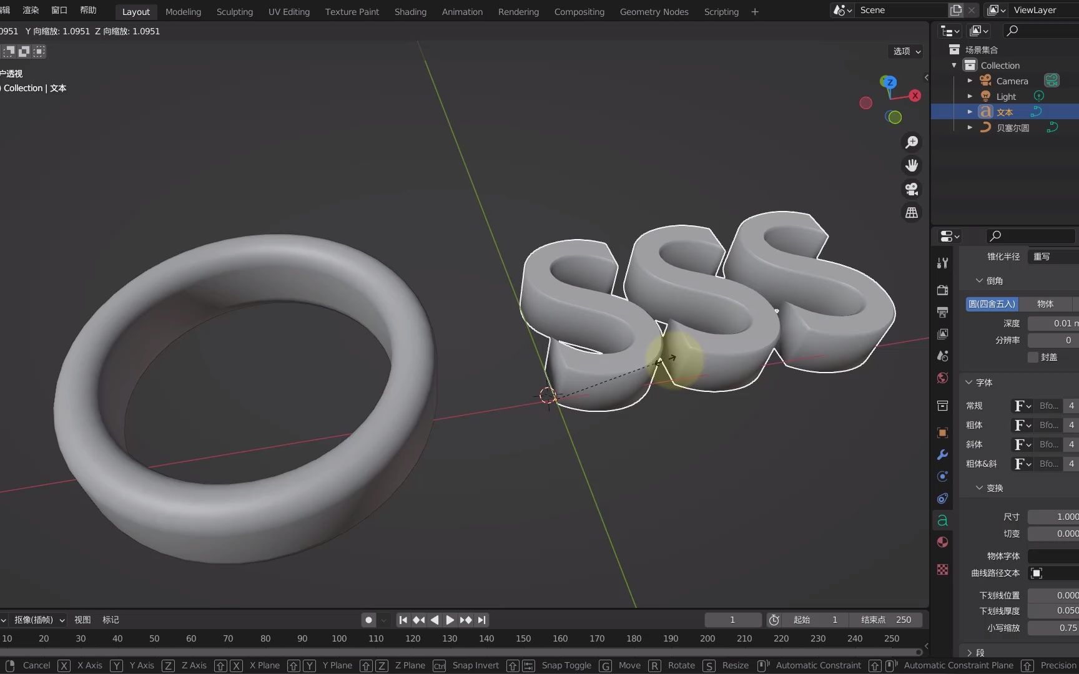Enable the 曲线路径文本 checkbox
The width and height of the screenshot is (1079, 674).
(1036, 573)
